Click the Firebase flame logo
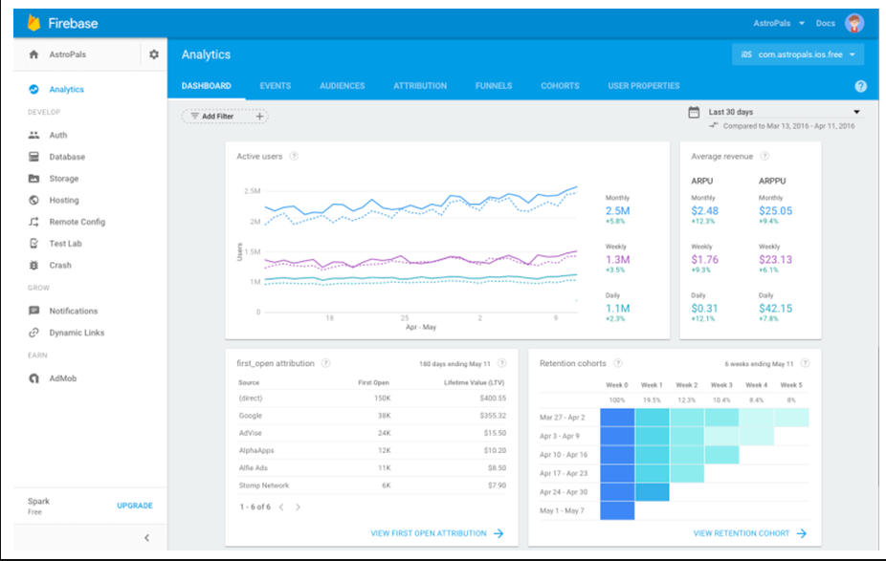The width and height of the screenshot is (886, 561). (36, 22)
